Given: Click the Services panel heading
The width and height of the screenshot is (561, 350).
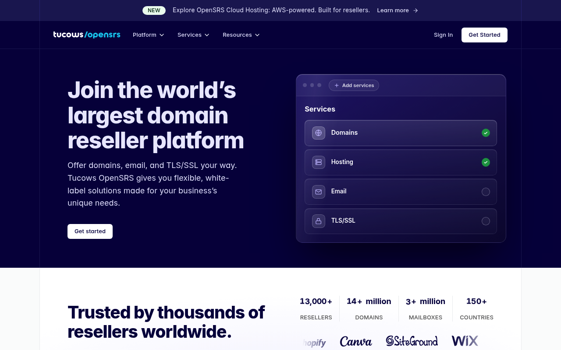Looking at the screenshot, I should tap(320, 109).
